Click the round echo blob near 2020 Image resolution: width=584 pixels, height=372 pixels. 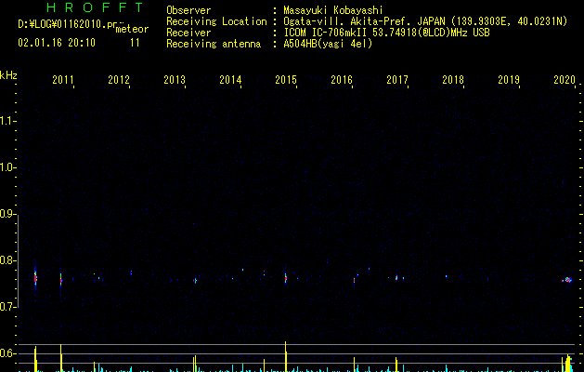tap(567, 280)
